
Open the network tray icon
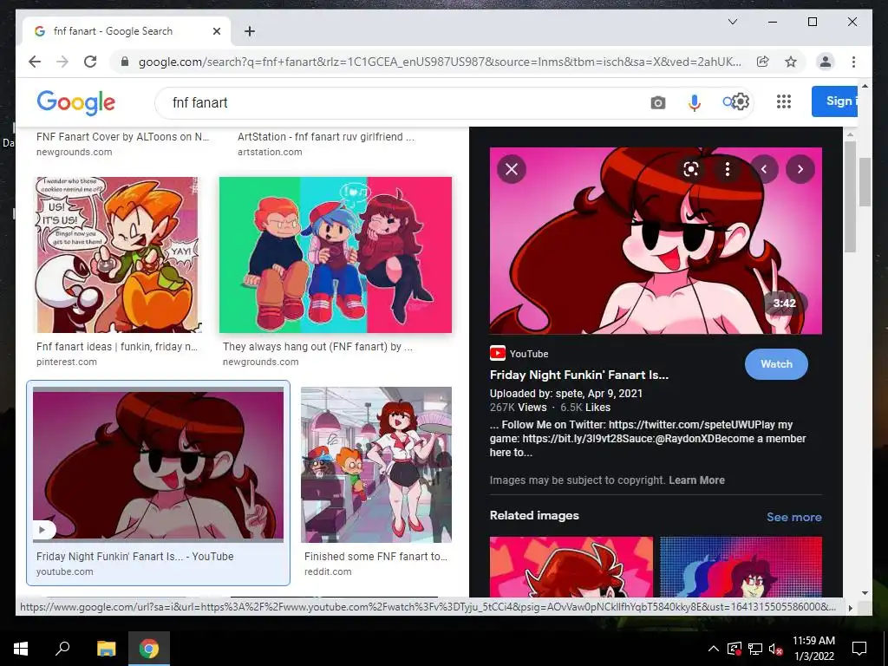pyautogui.click(x=755, y=649)
